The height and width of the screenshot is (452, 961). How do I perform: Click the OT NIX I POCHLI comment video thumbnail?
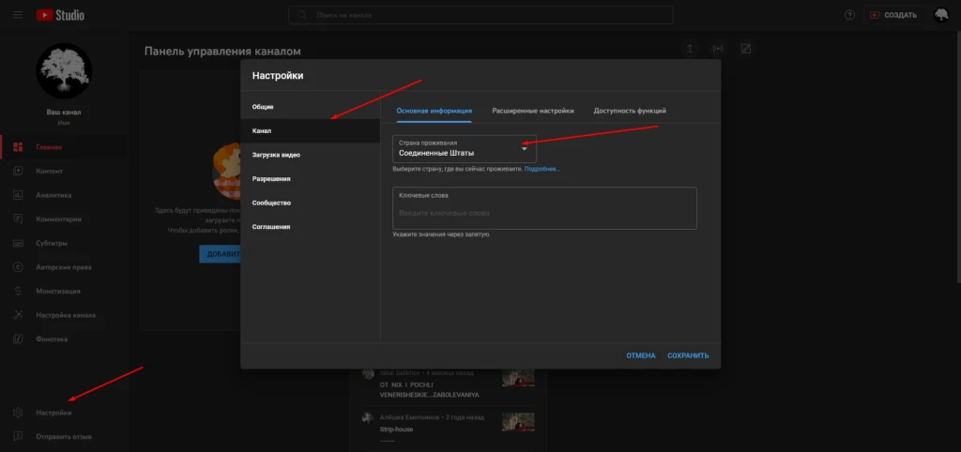click(x=518, y=377)
